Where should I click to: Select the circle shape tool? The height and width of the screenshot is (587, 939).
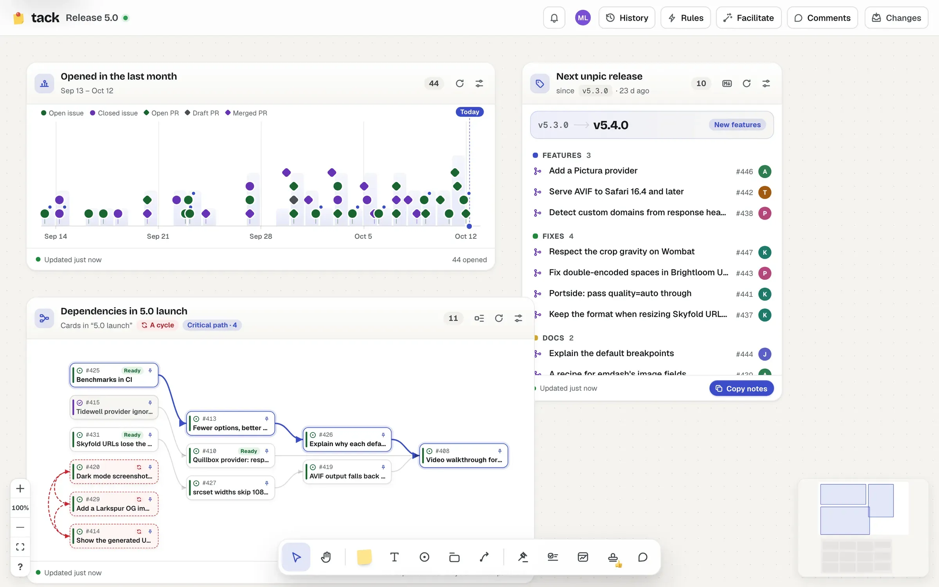click(x=425, y=557)
